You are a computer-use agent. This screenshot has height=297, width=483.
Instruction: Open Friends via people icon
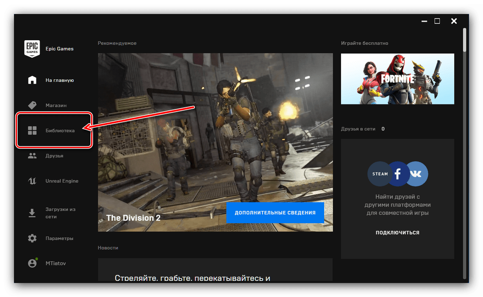[32, 156]
